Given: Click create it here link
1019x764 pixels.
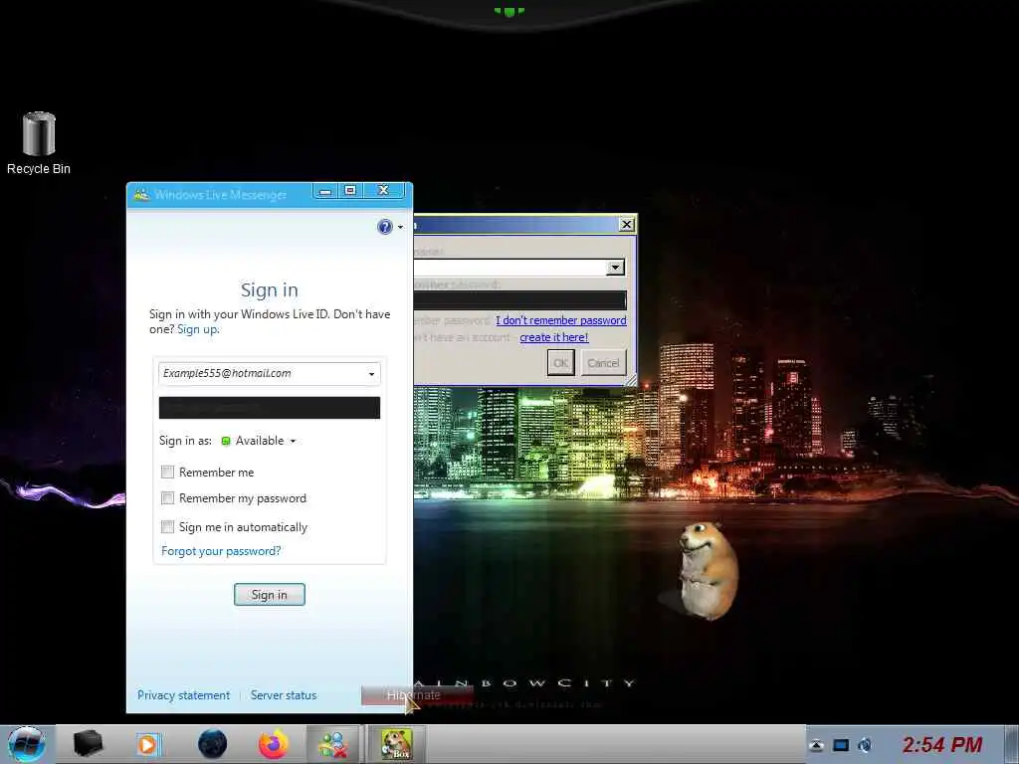Looking at the screenshot, I should tap(553, 337).
